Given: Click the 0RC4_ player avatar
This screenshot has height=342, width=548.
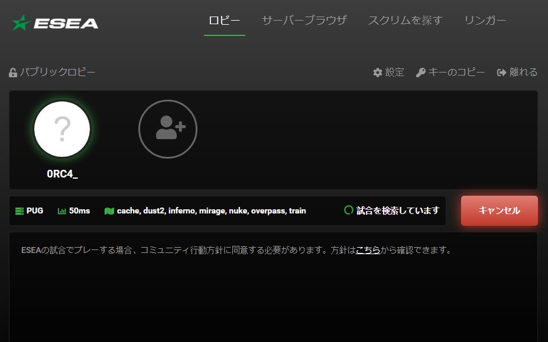Looking at the screenshot, I should (x=62, y=129).
